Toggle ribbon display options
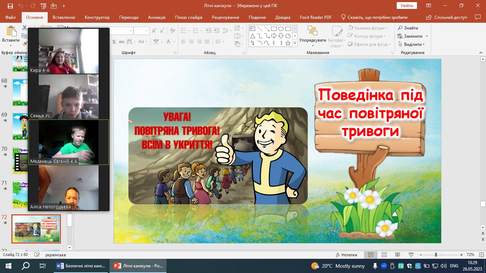This screenshot has height=273, width=486. click(x=429, y=6)
